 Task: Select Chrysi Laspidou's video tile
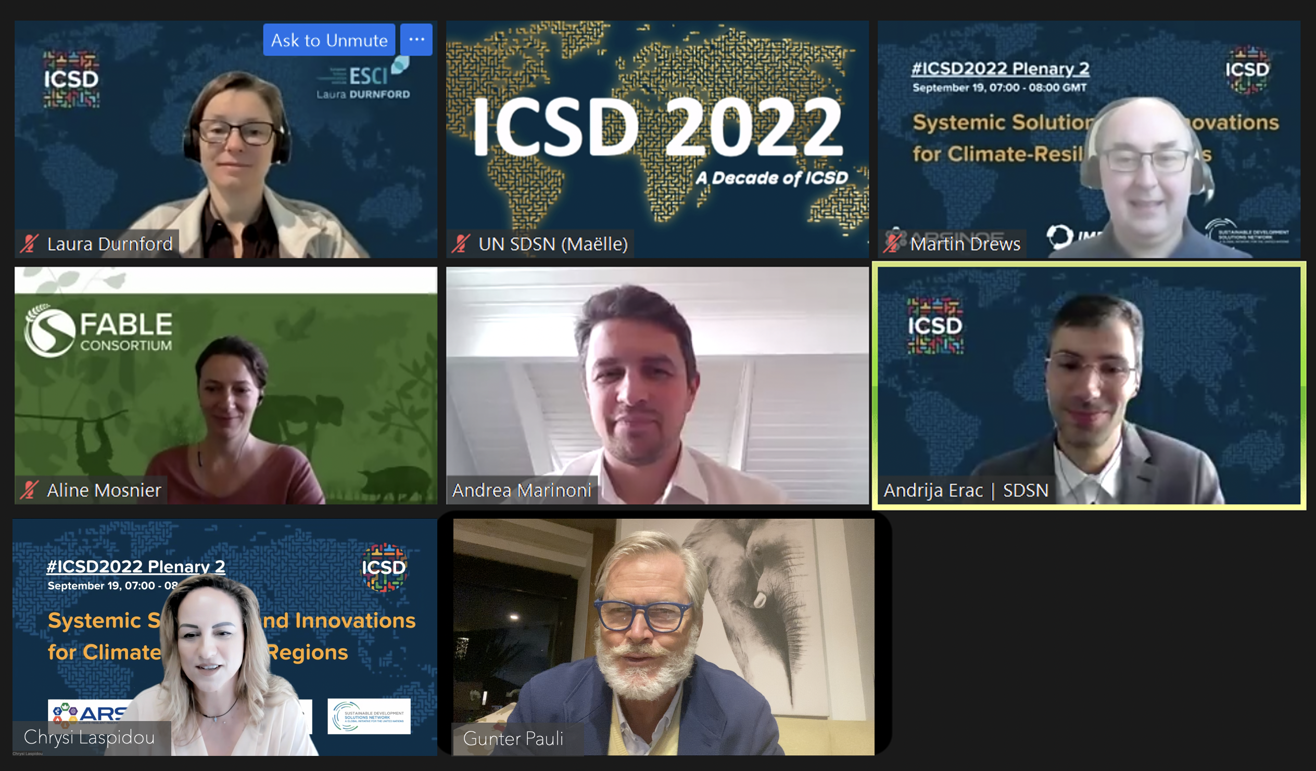224,637
